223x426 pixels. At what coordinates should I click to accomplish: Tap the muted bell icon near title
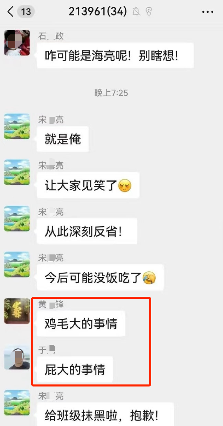coord(136,12)
